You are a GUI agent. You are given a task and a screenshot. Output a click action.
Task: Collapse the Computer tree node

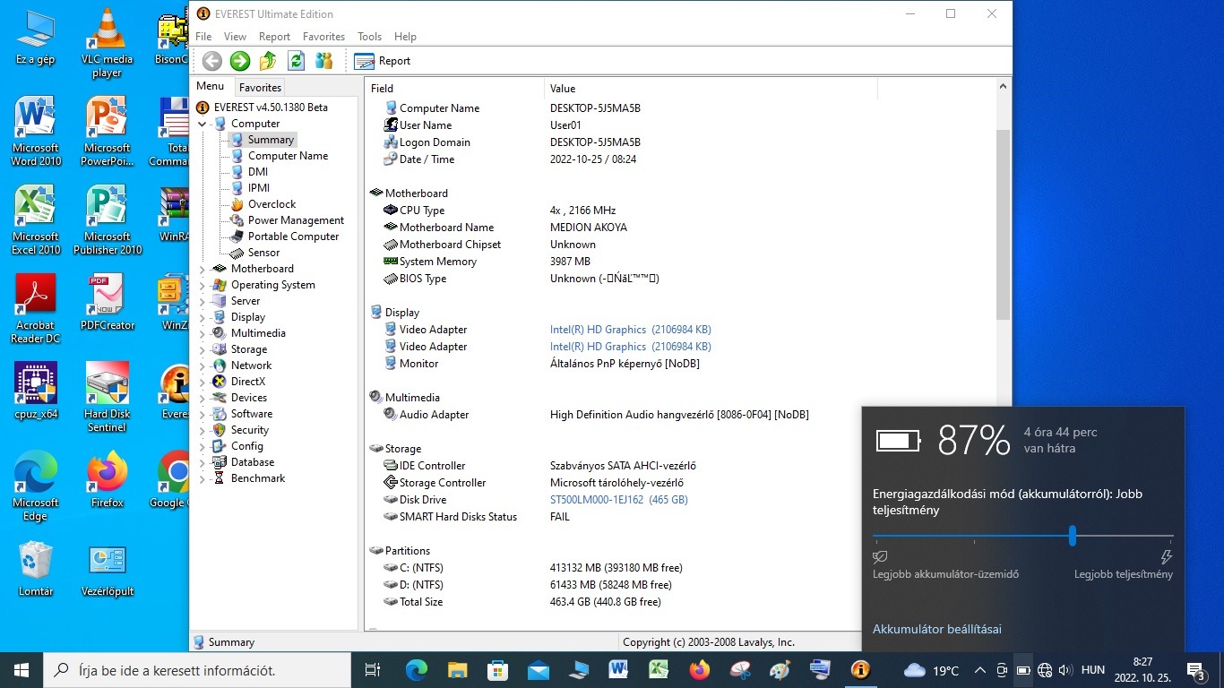pyautogui.click(x=203, y=124)
